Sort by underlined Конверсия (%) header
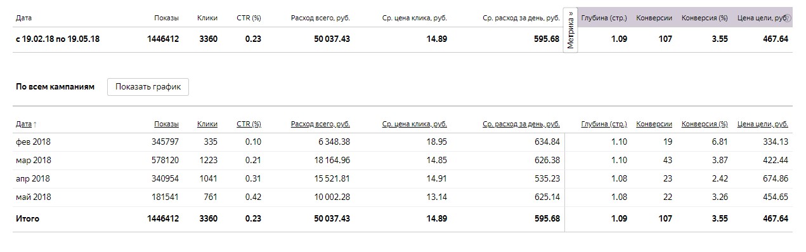 705,124
